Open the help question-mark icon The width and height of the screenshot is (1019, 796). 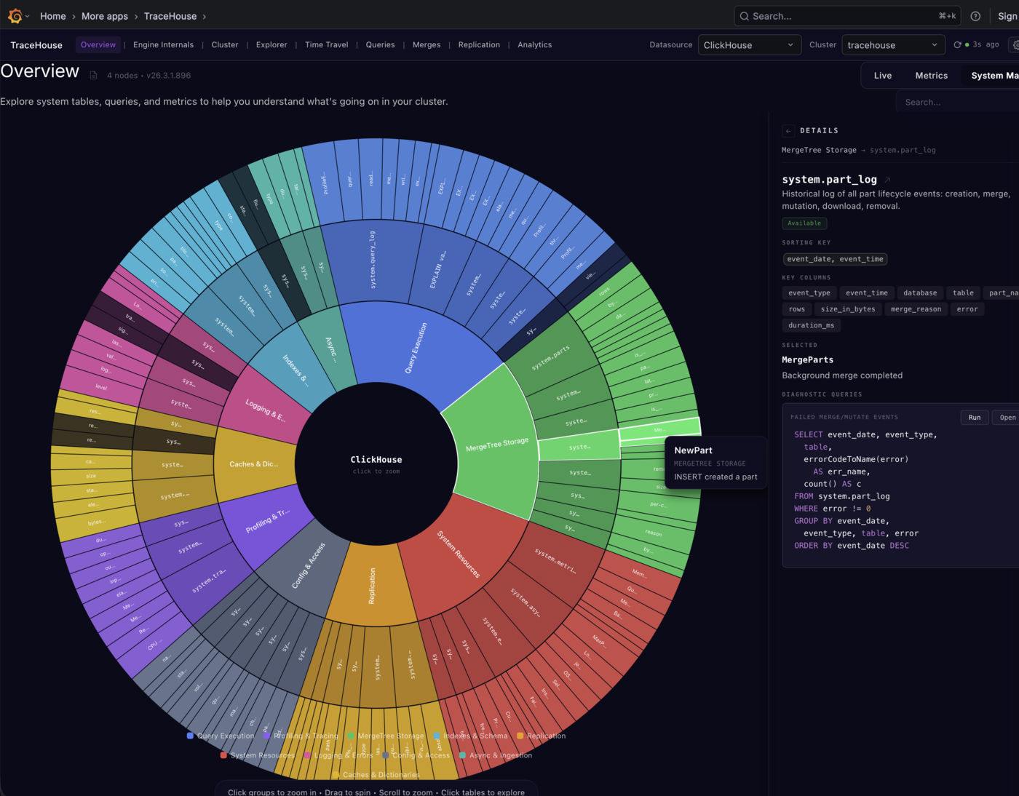click(975, 16)
